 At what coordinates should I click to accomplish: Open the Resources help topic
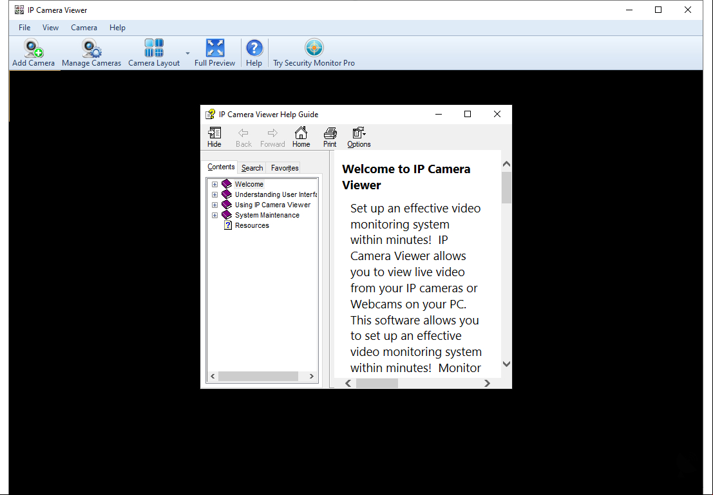point(252,225)
